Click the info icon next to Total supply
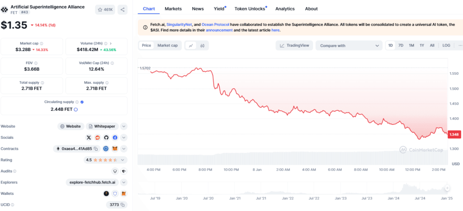 (42, 83)
